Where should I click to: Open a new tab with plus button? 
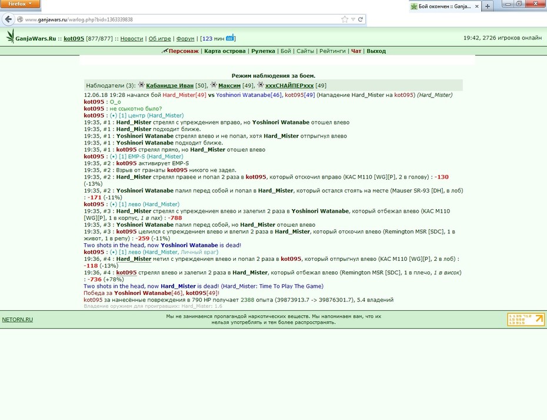(488, 6)
